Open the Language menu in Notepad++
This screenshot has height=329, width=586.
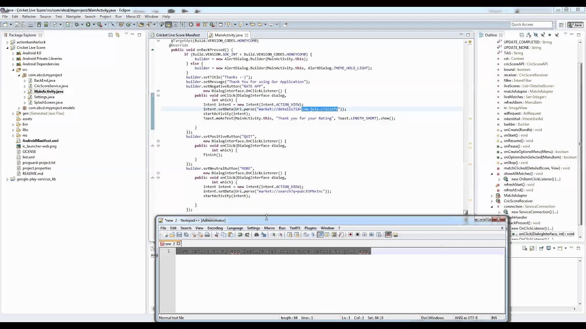235,228
